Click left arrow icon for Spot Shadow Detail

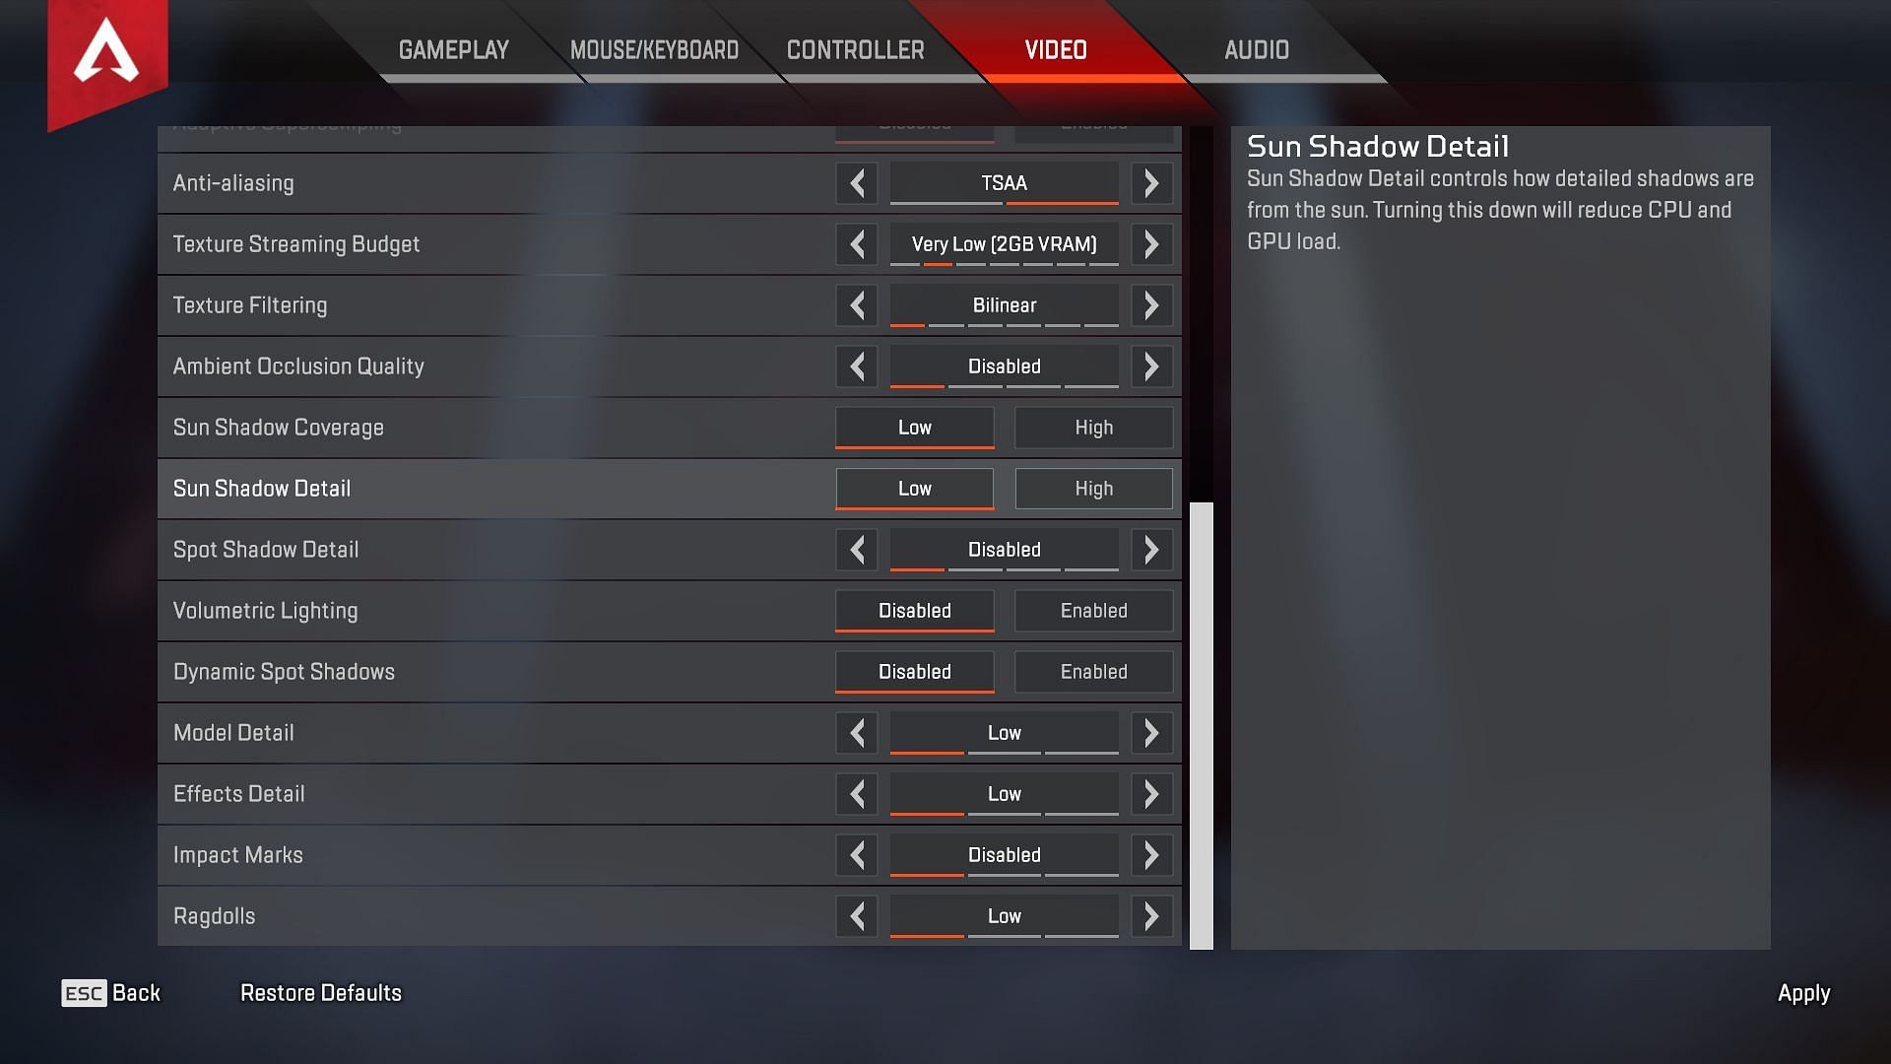(x=859, y=550)
